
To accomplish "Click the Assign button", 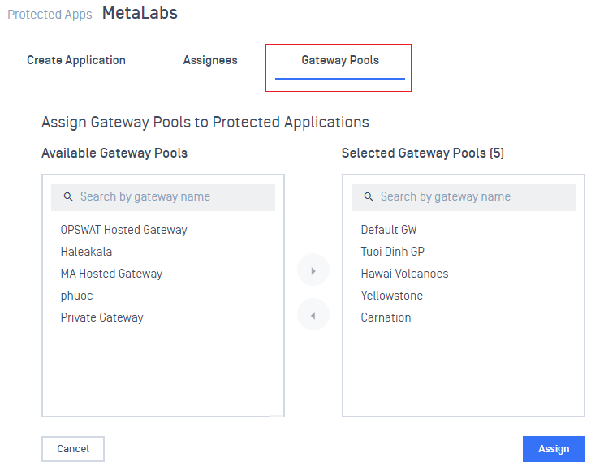I will (554, 449).
